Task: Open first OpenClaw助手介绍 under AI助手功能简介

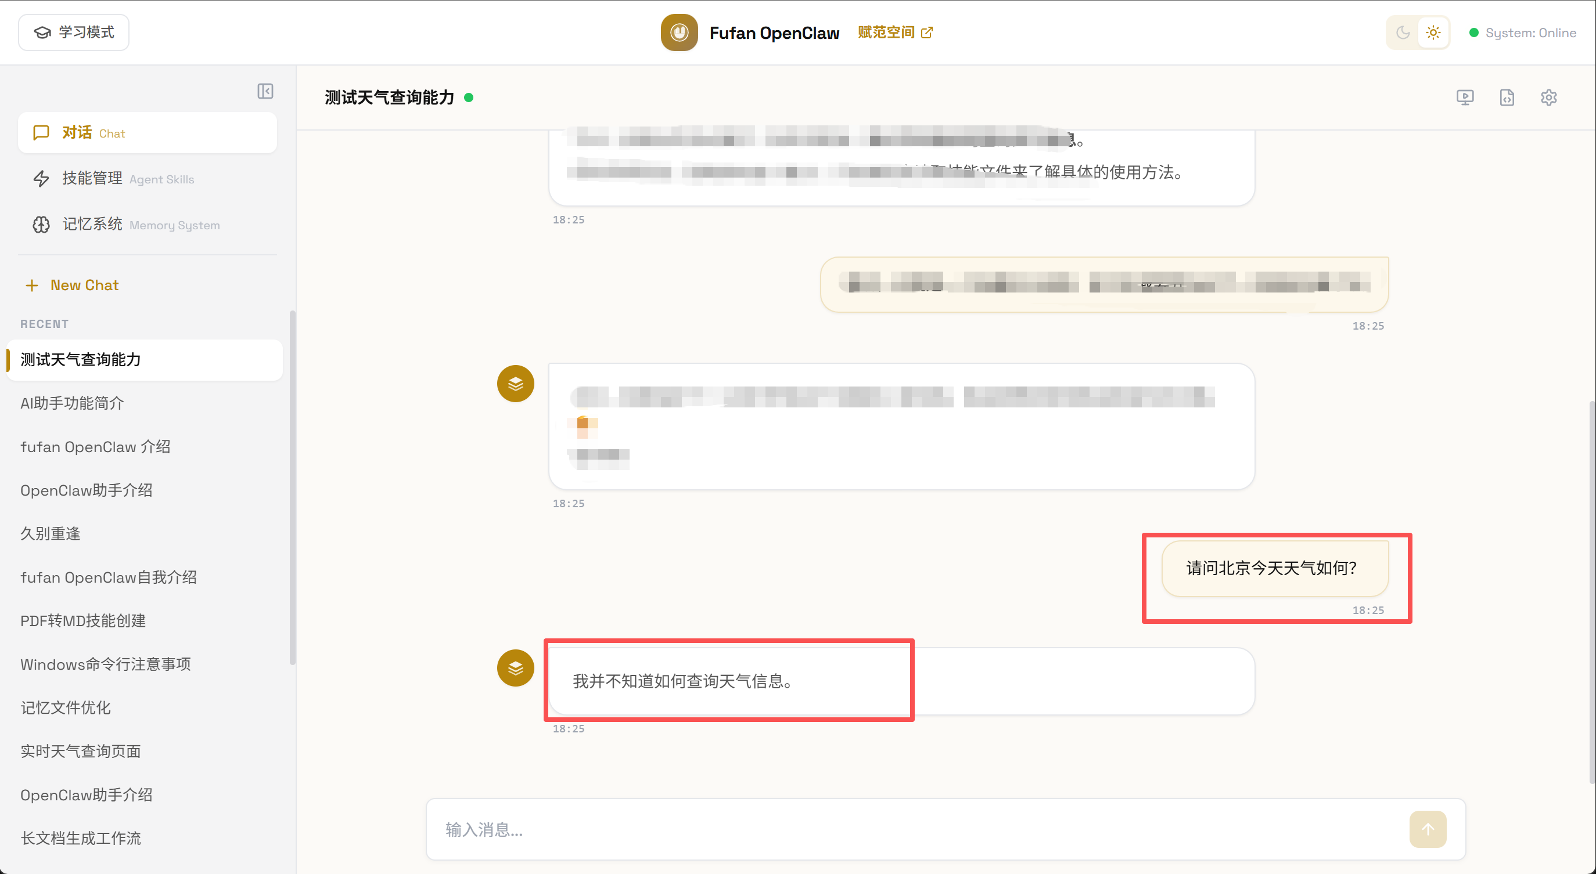Action: pyautogui.click(x=145, y=490)
